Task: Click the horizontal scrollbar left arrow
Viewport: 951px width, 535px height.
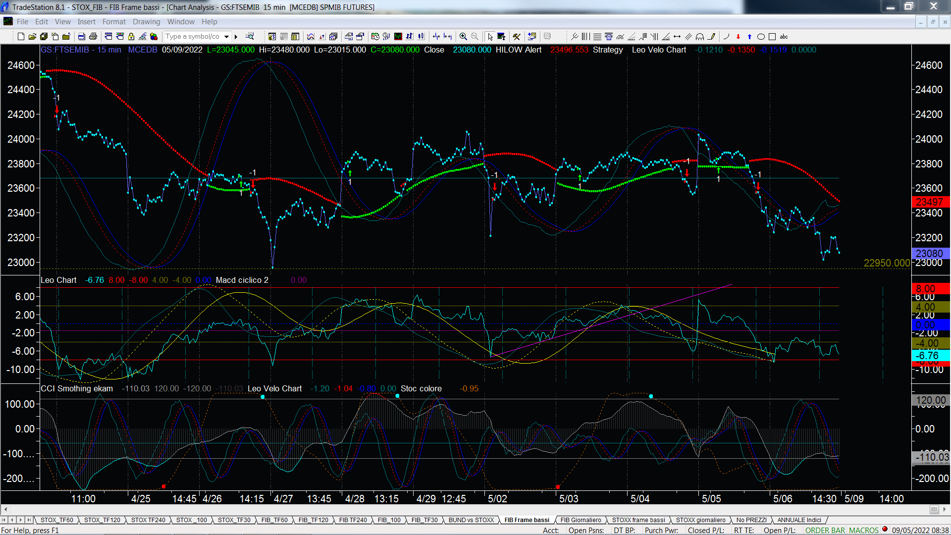Action: (5, 509)
